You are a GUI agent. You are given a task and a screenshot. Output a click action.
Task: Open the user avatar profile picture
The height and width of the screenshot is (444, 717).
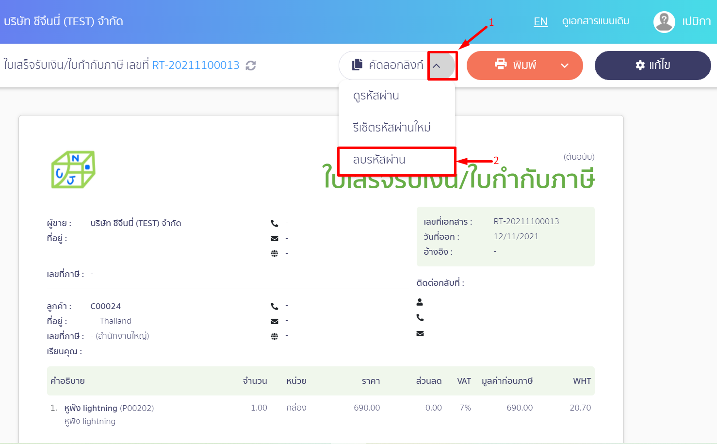tap(664, 22)
